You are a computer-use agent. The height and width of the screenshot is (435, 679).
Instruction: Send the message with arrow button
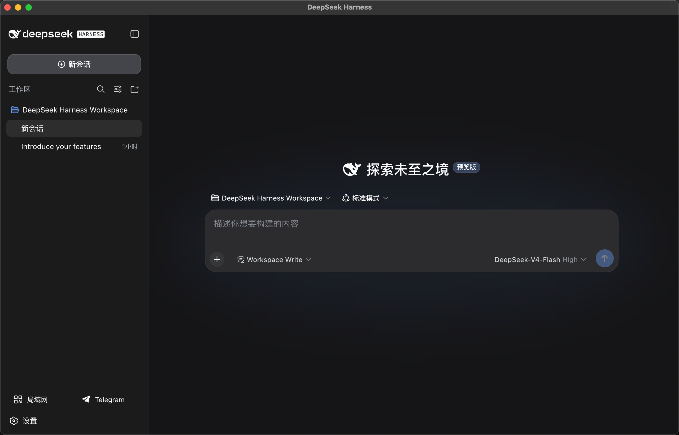[x=604, y=258]
